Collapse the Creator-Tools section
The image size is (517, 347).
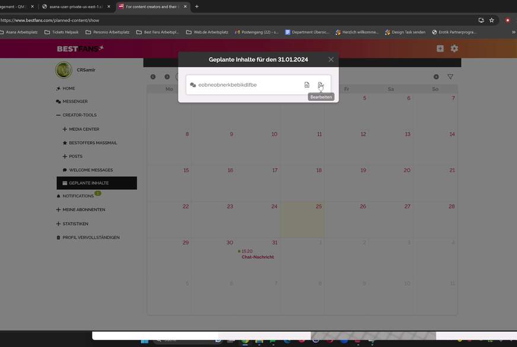coord(58,115)
